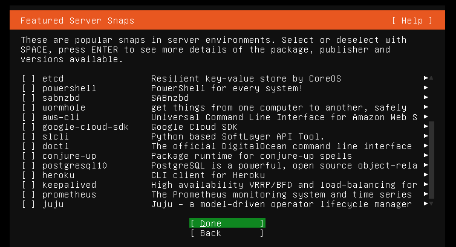Open details arrow for sabnzbd
Image resolution: width=456 pixels, height=247 pixels.
click(x=426, y=97)
